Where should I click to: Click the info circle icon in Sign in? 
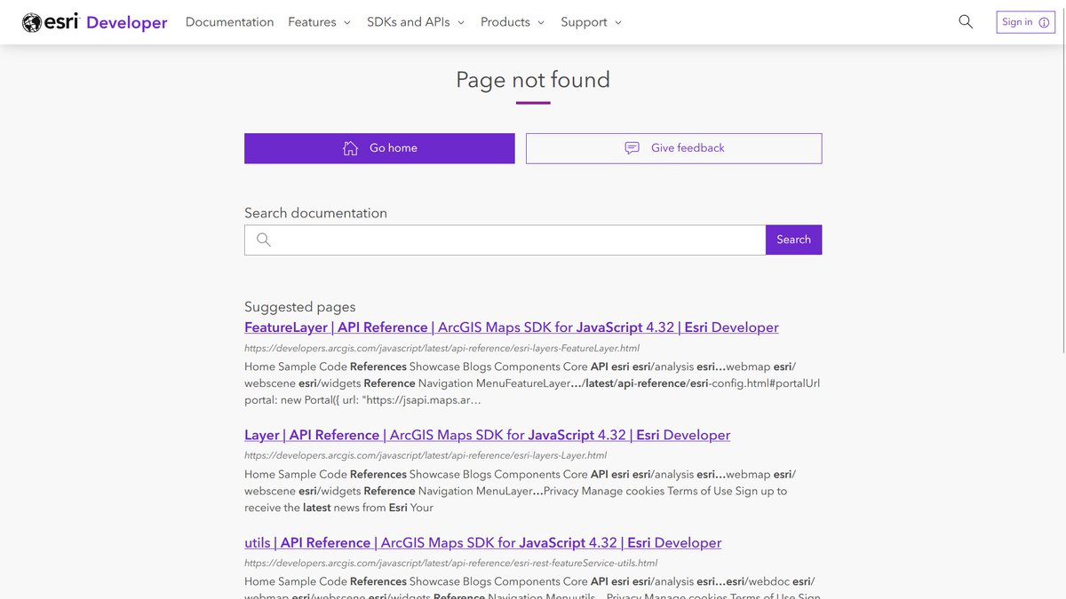pos(1044,23)
